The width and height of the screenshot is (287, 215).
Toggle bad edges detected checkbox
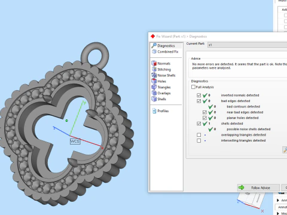[x=199, y=101]
